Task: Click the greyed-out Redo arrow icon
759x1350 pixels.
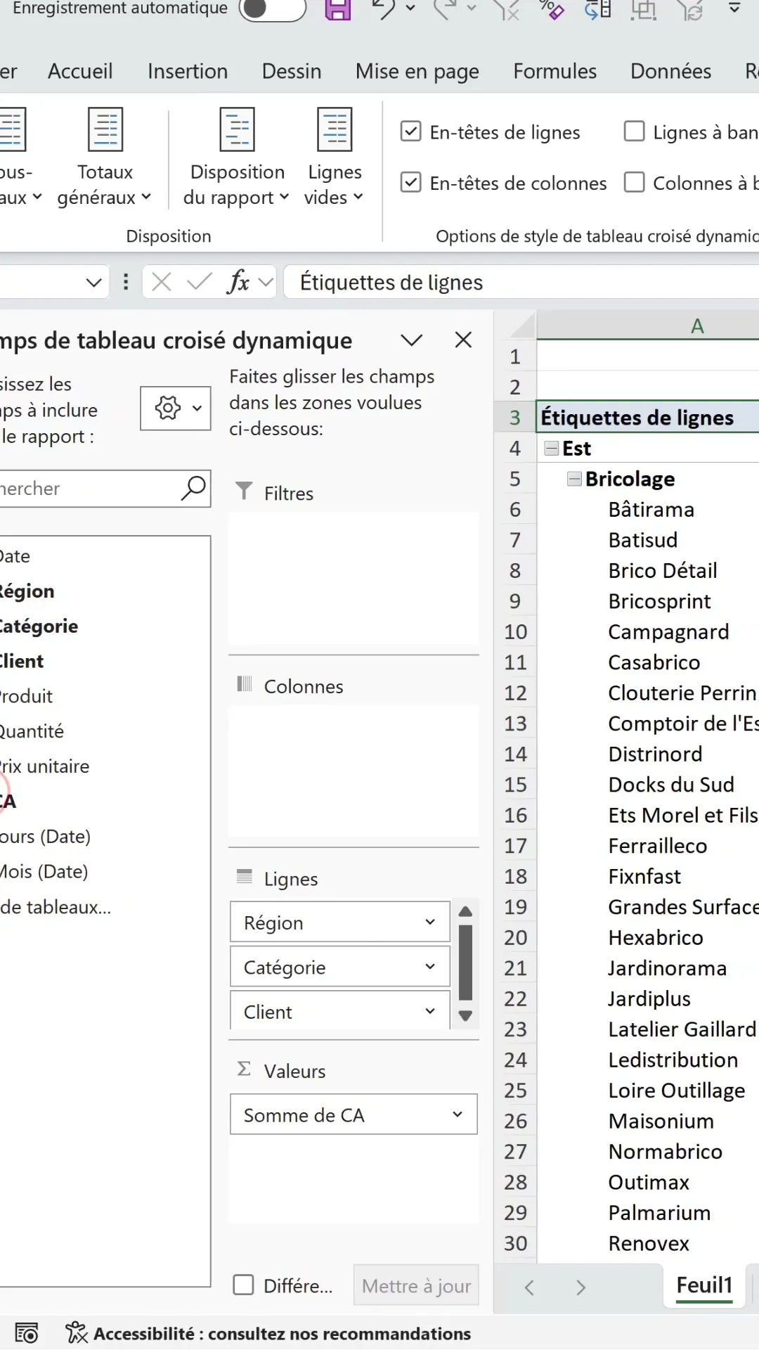Action: [x=444, y=8]
